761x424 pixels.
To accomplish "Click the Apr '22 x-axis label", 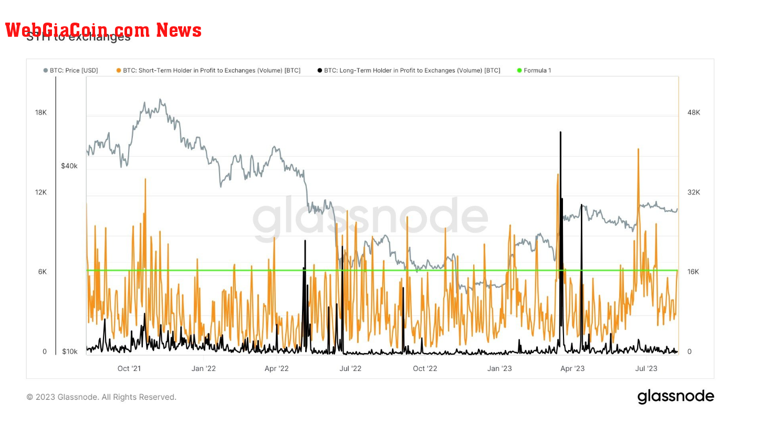I will pos(277,368).
